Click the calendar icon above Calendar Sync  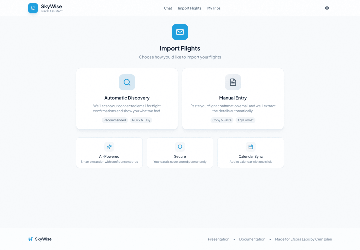point(251,147)
